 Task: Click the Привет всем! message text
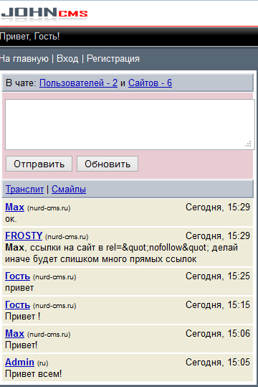tap(33, 373)
